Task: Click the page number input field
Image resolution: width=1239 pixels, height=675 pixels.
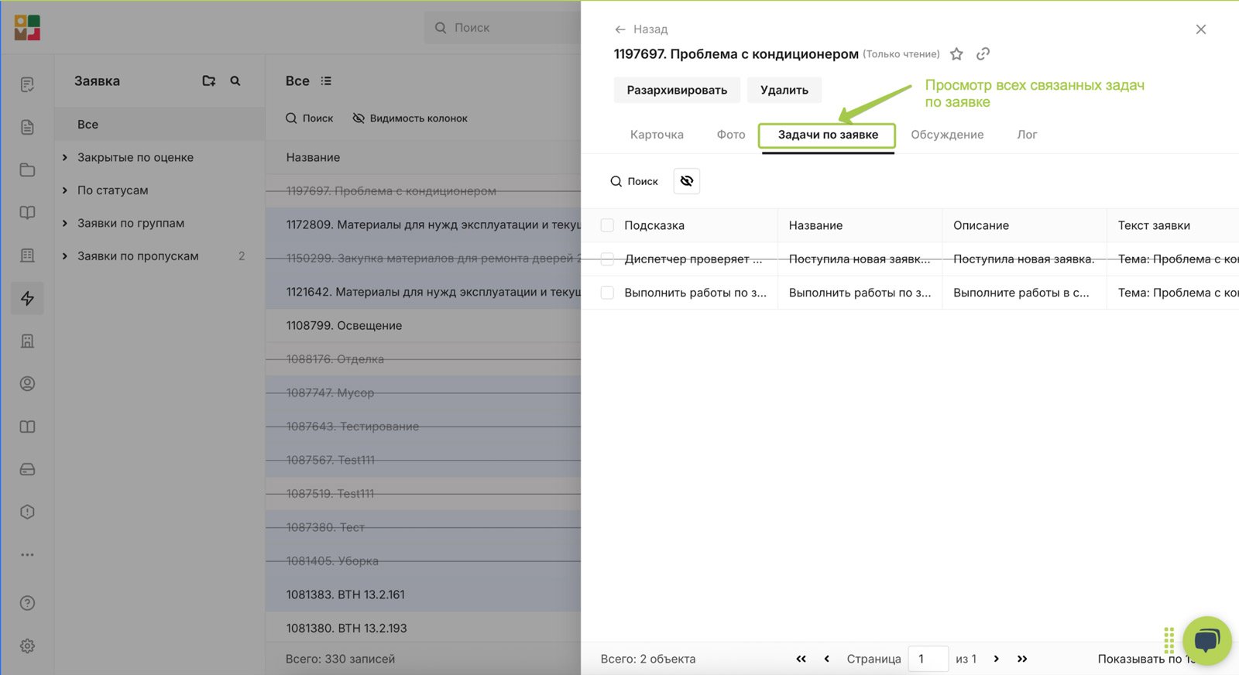Action: click(928, 659)
